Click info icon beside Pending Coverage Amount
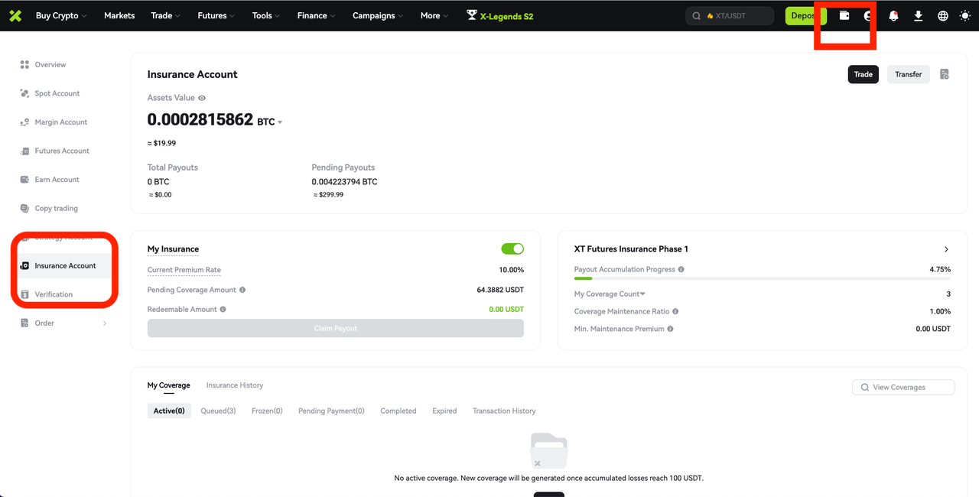 point(242,290)
